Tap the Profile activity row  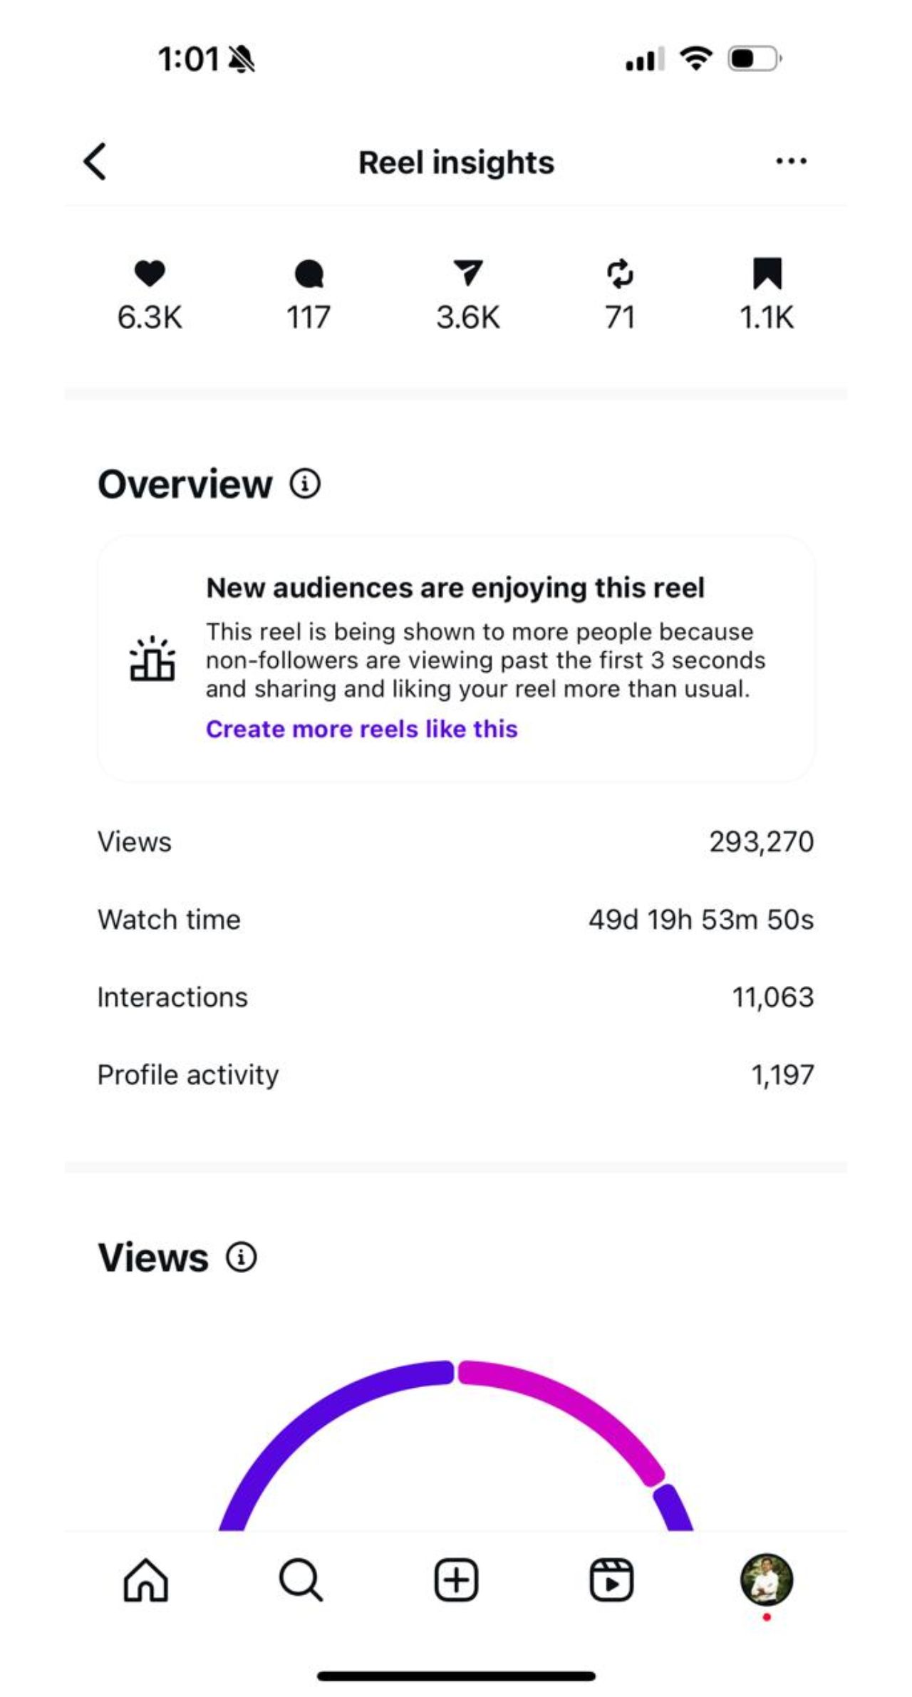(456, 1075)
